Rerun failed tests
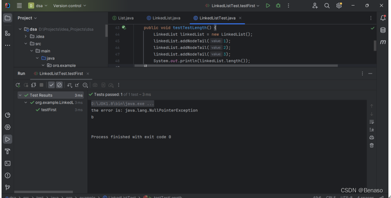 pos(26,85)
